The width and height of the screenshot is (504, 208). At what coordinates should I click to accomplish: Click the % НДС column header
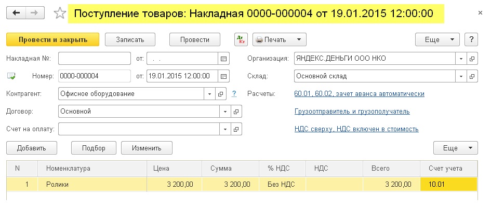click(283, 169)
